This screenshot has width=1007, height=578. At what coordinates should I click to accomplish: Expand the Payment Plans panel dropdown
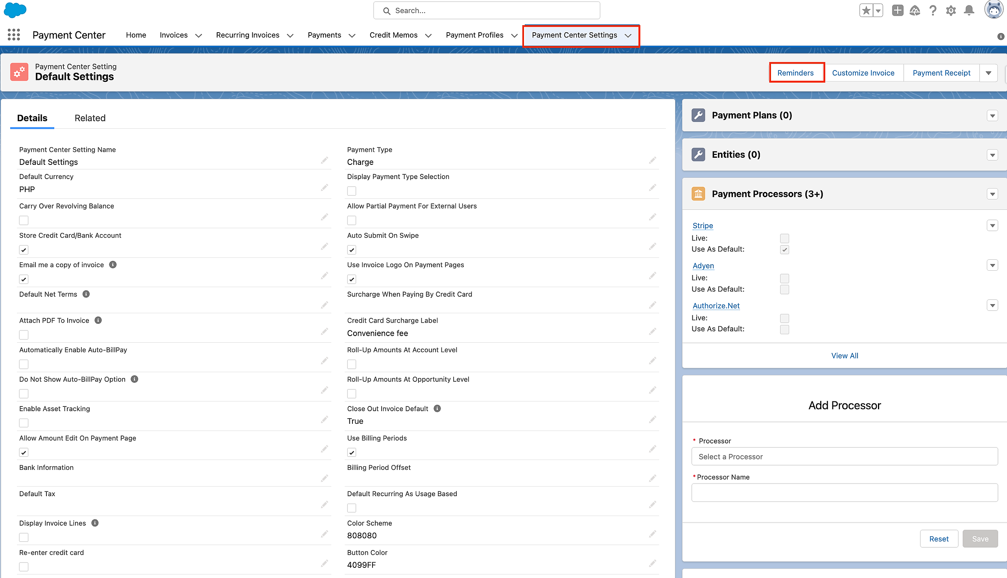click(992, 116)
